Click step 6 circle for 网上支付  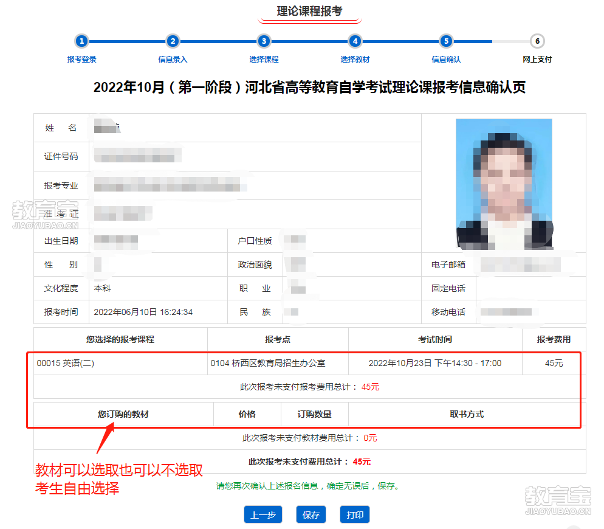tap(537, 41)
